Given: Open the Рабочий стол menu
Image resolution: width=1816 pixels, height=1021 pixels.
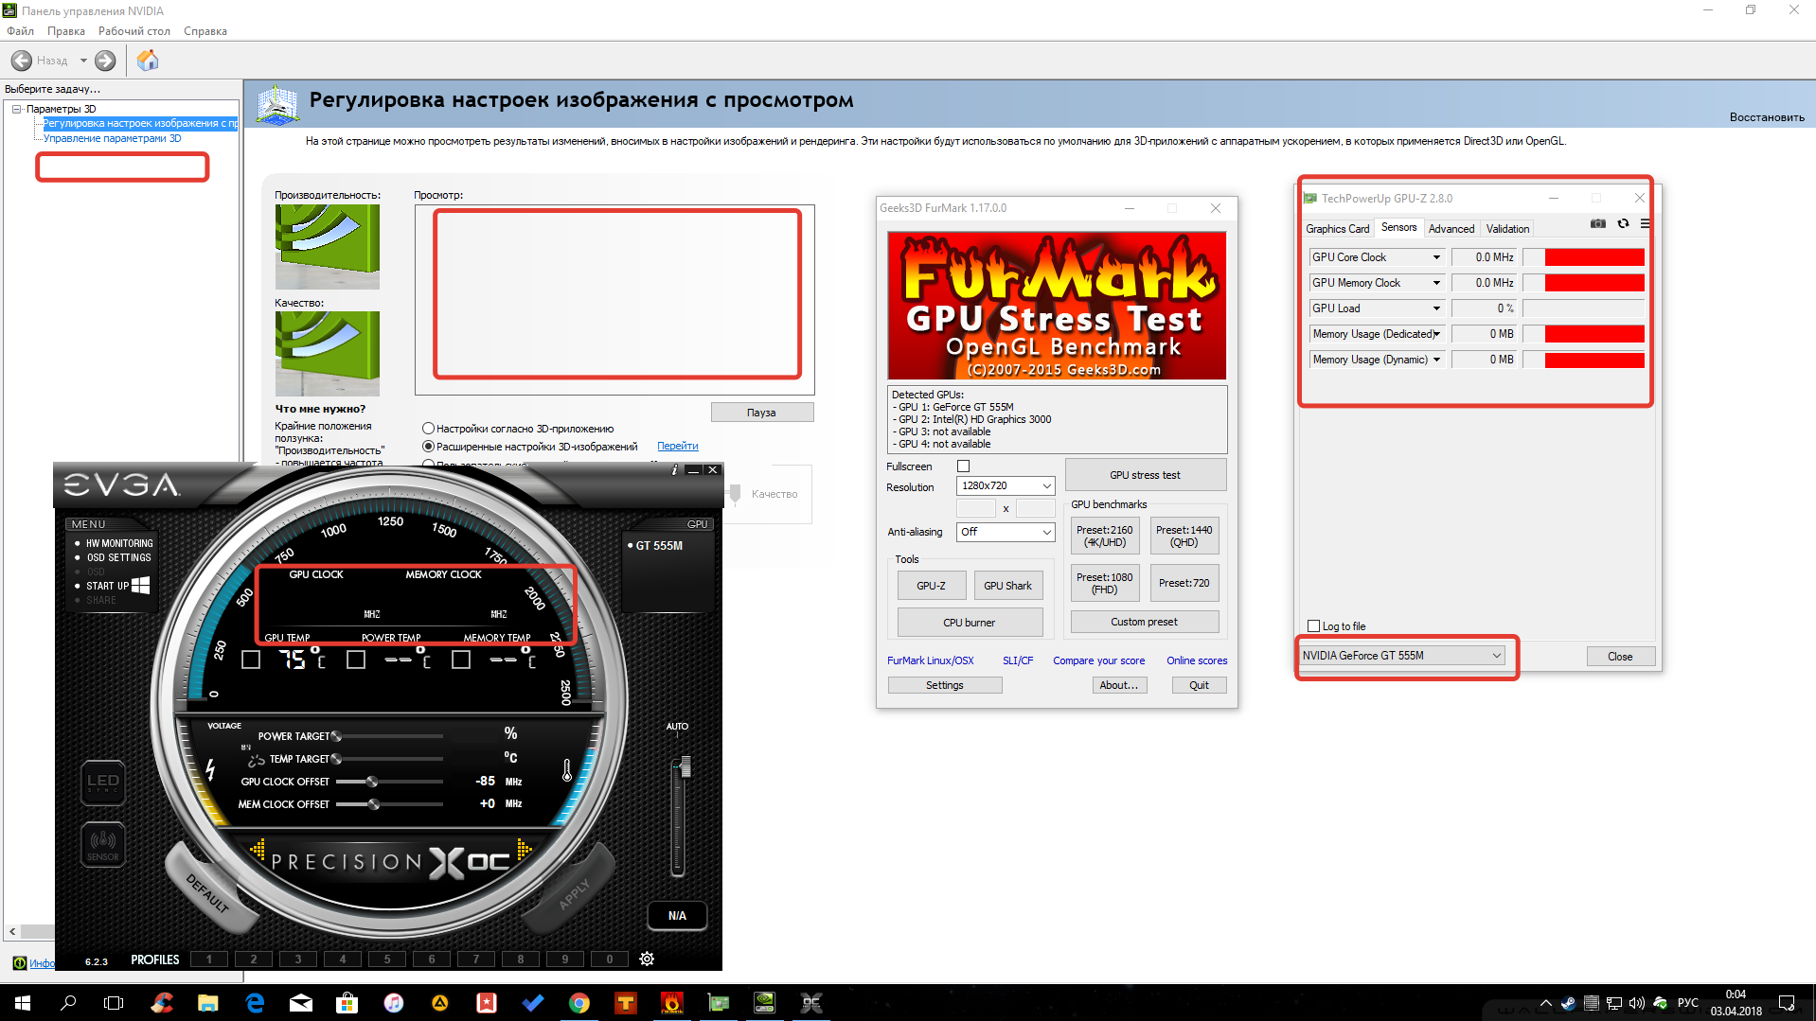Looking at the screenshot, I should click(x=134, y=31).
